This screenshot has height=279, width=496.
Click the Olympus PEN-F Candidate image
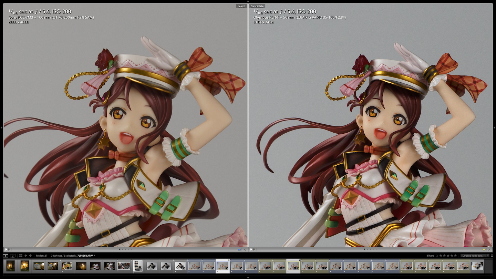[x=371, y=126]
